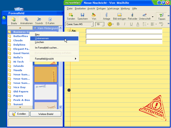Expand main toolbar overflow chevron
Viewport: 171px width, 128px height.
(x=168, y=15)
